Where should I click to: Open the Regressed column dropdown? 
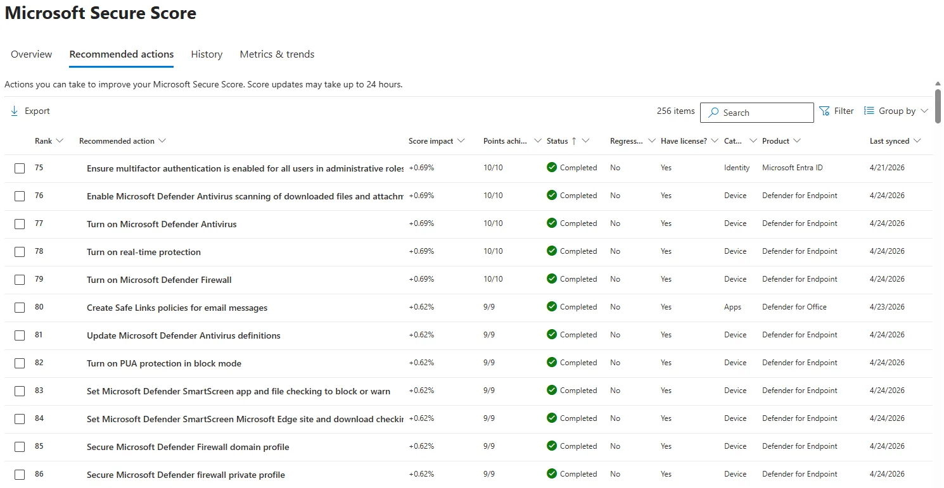pyautogui.click(x=652, y=141)
